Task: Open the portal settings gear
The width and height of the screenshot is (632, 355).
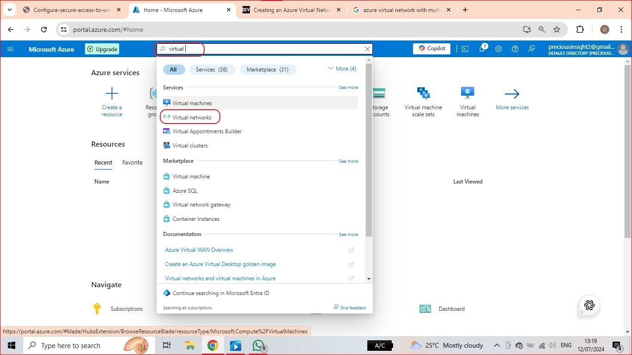Action: [498, 49]
